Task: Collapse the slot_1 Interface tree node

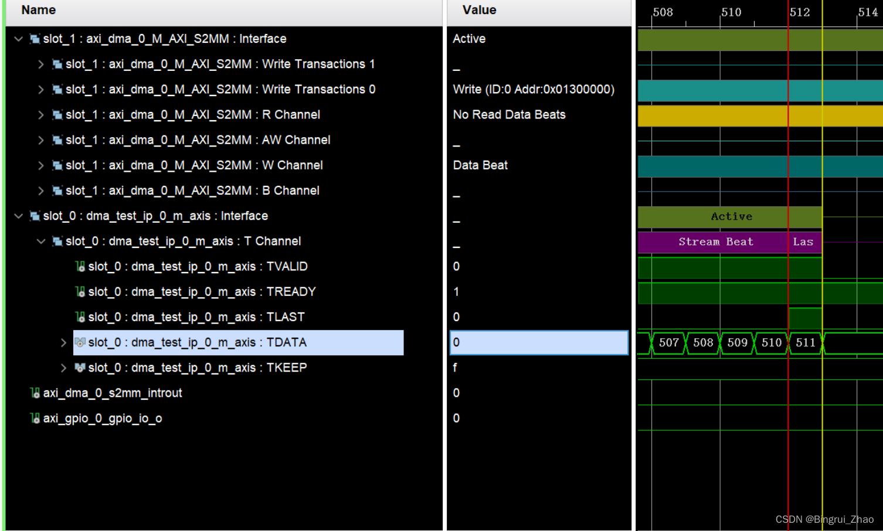Action: pos(18,39)
